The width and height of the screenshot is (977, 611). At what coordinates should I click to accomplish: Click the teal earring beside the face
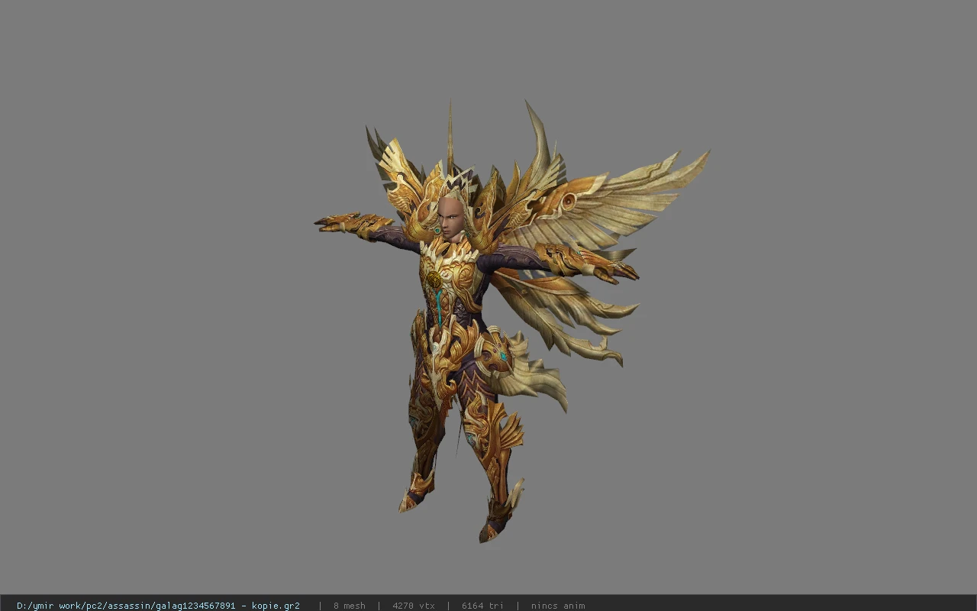tap(437, 229)
